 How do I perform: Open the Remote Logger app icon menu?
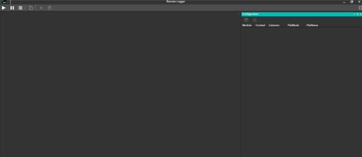point(4,2)
